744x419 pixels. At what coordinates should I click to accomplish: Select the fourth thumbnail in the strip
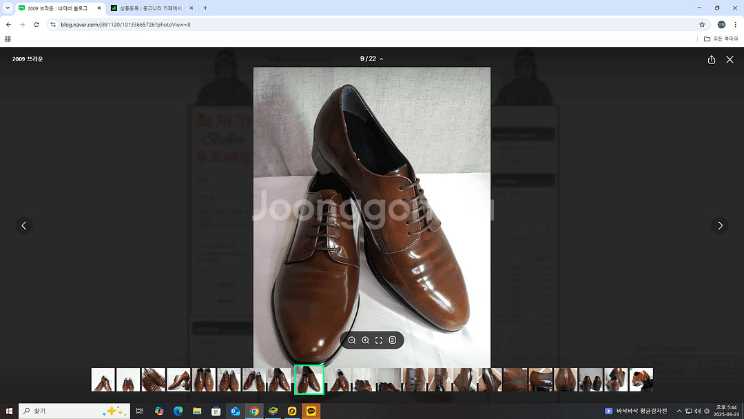pyautogui.click(x=178, y=380)
